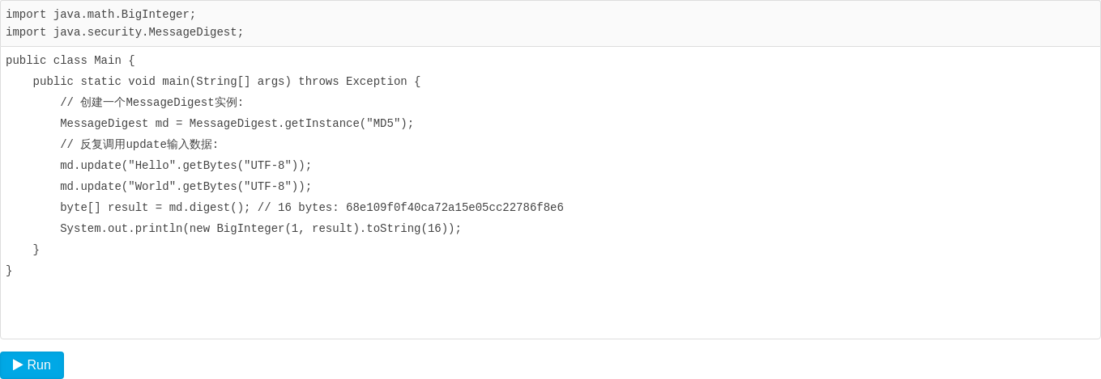1101x379 pixels.
Task: Click the play triangle icon on Run
Action: point(18,364)
